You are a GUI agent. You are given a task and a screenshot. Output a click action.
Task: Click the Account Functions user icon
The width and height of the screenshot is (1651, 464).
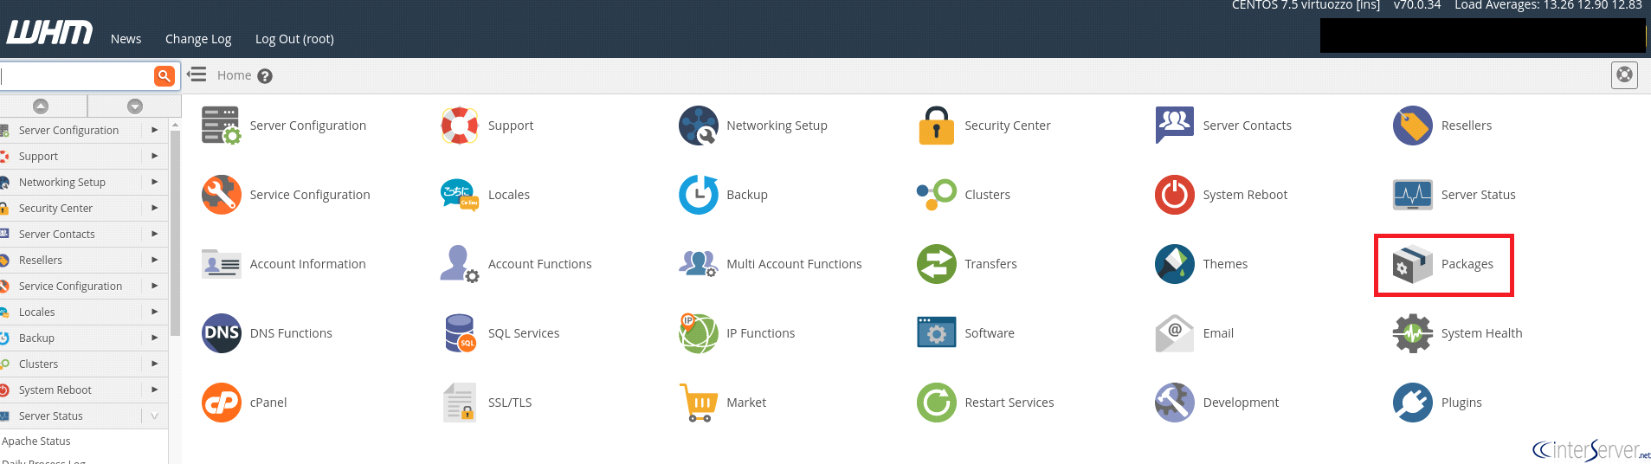pyautogui.click(x=460, y=264)
